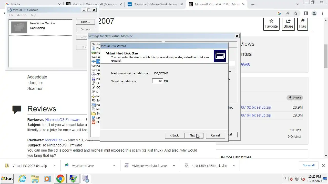
Task: Select the CD/DVD Drive setting icon
Action: [x=94, y=74]
